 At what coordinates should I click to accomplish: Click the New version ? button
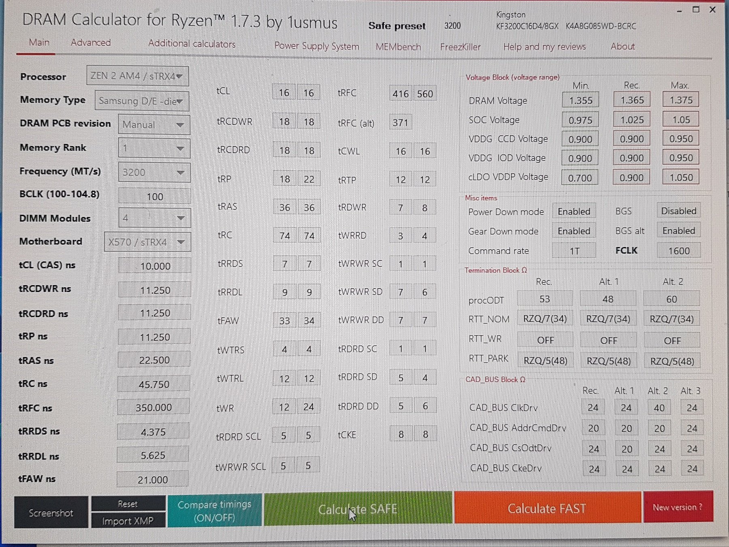678,507
